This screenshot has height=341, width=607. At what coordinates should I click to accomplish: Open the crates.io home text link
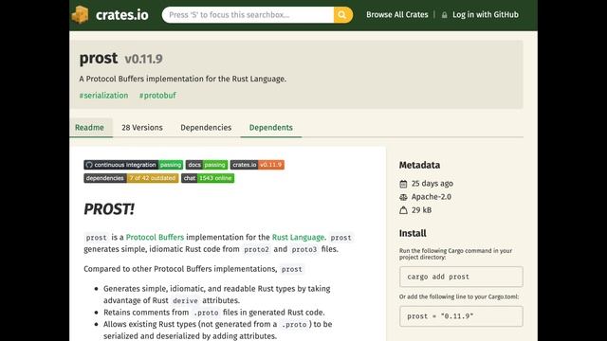tap(122, 15)
